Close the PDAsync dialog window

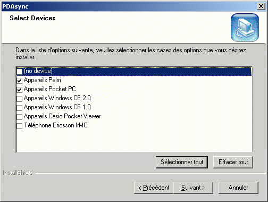(x=261, y=6)
